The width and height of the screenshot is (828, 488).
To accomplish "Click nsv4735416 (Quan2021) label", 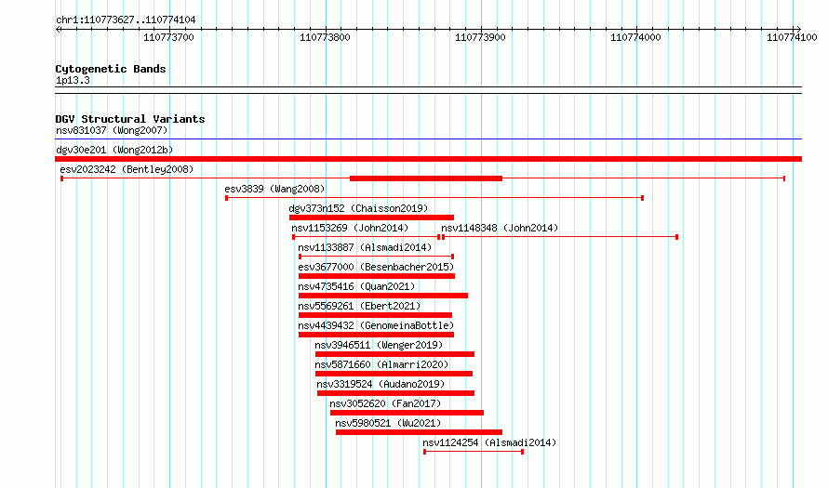I will [x=356, y=286].
